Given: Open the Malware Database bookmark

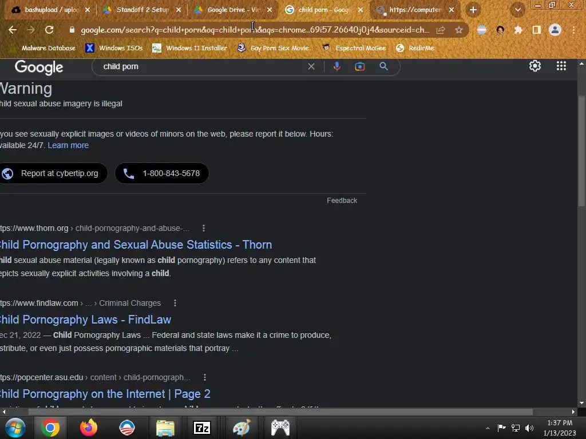Looking at the screenshot, I should [x=43, y=48].
